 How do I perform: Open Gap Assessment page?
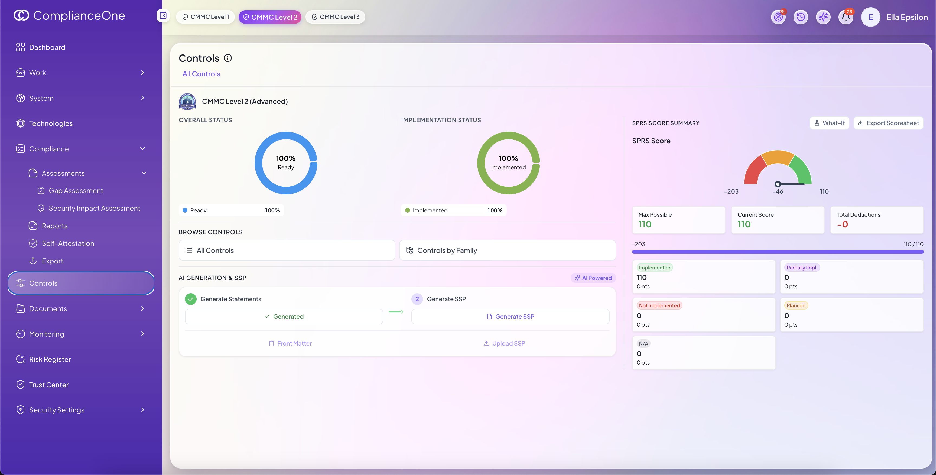[x=76, y=190]
